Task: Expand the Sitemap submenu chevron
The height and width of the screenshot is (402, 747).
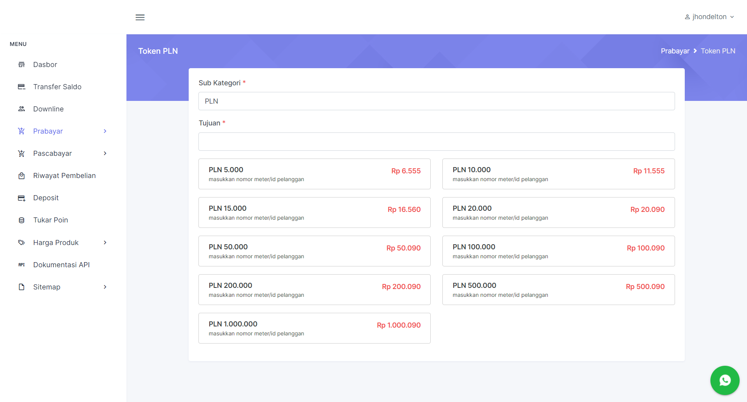Action: tap(105, 287)
